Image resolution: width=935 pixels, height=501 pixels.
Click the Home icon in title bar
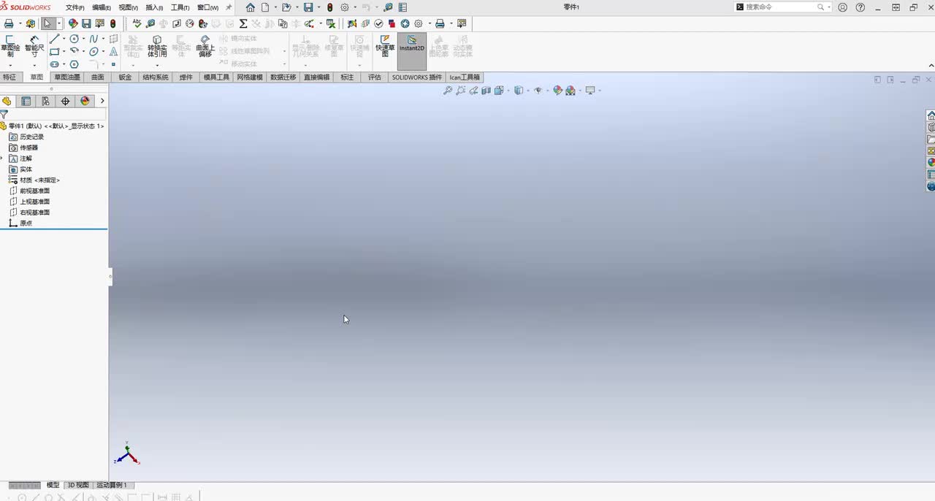click(x=250, y=7)
